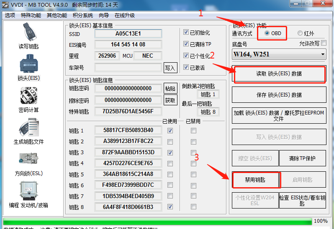Check 已禁用 checkbox for 钥匙 5
Screen dimensions: 334x229
(193, 175)
